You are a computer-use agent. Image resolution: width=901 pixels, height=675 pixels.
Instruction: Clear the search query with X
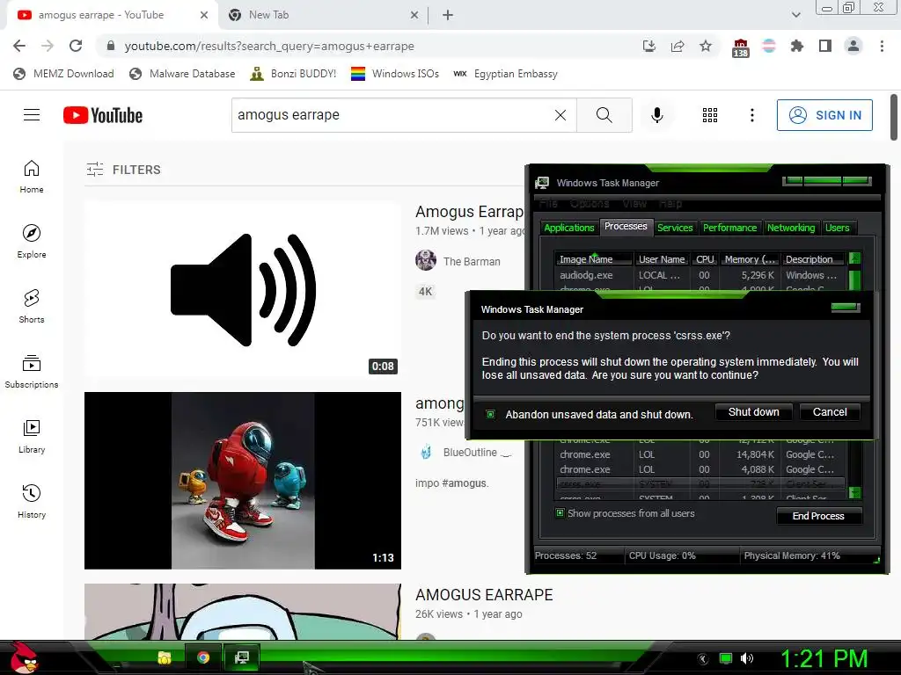point(560,115)
